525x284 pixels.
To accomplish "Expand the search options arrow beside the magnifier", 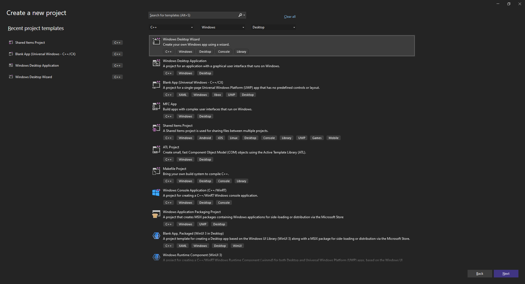I will click(244, 15).
